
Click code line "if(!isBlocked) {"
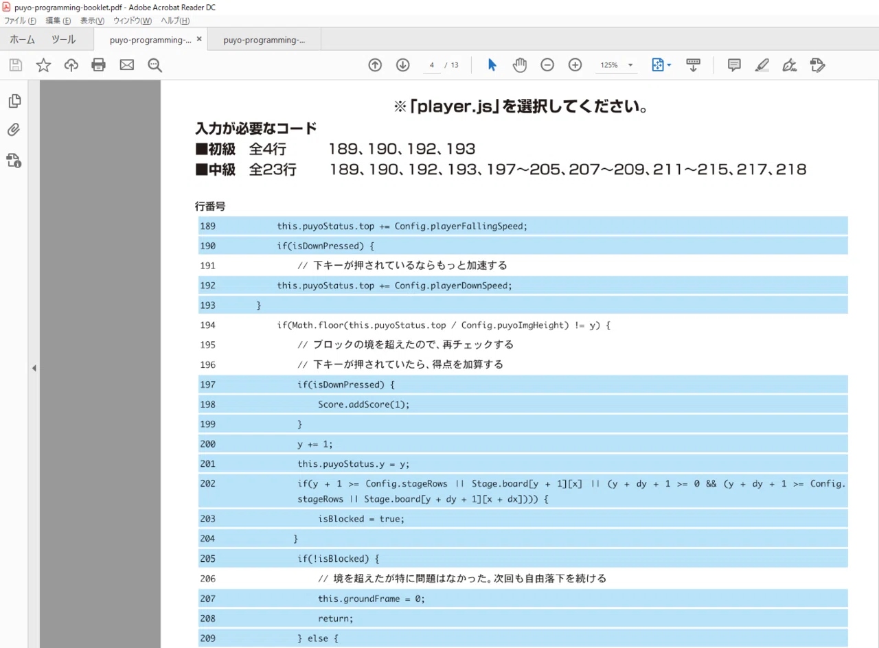(x=339, y=559)
